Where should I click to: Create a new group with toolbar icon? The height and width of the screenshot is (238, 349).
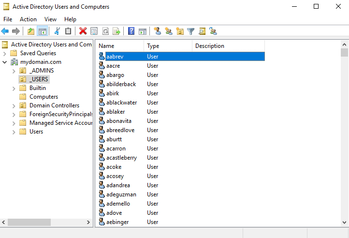[x=169, y=31]
